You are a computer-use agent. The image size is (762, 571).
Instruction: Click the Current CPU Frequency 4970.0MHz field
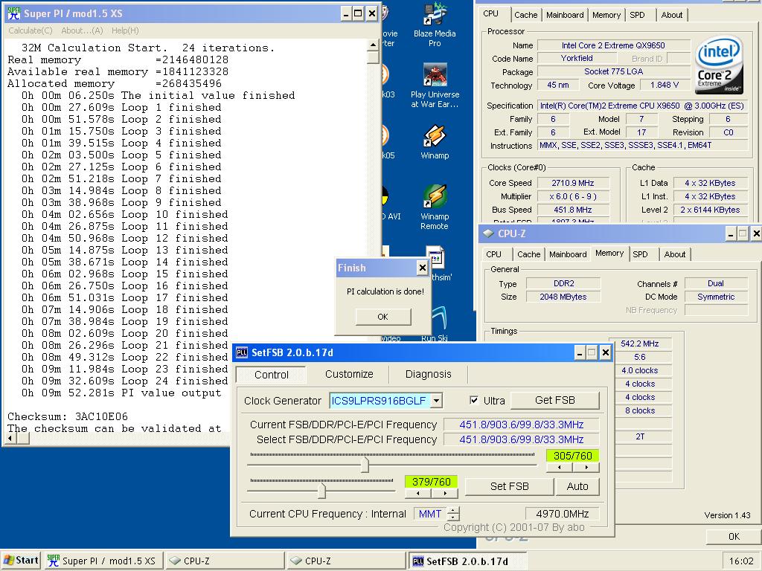tap(563, 514)
